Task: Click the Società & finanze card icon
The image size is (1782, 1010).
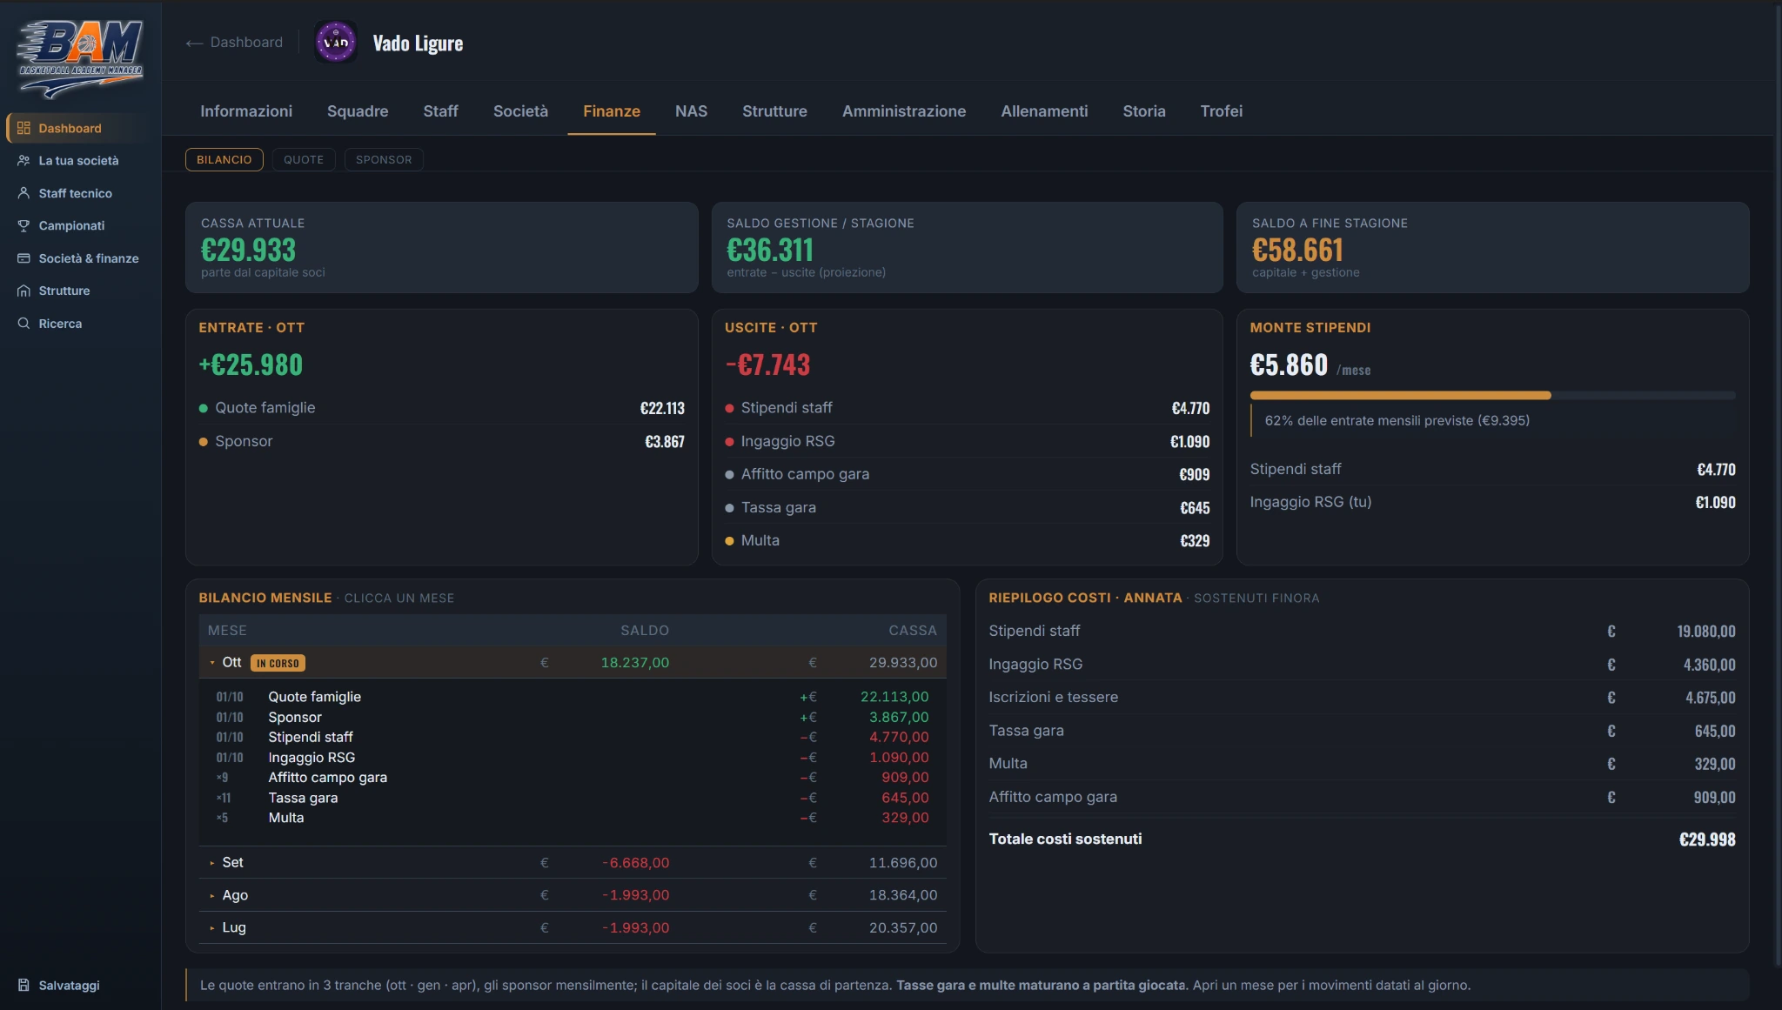Action: [23, 258]
